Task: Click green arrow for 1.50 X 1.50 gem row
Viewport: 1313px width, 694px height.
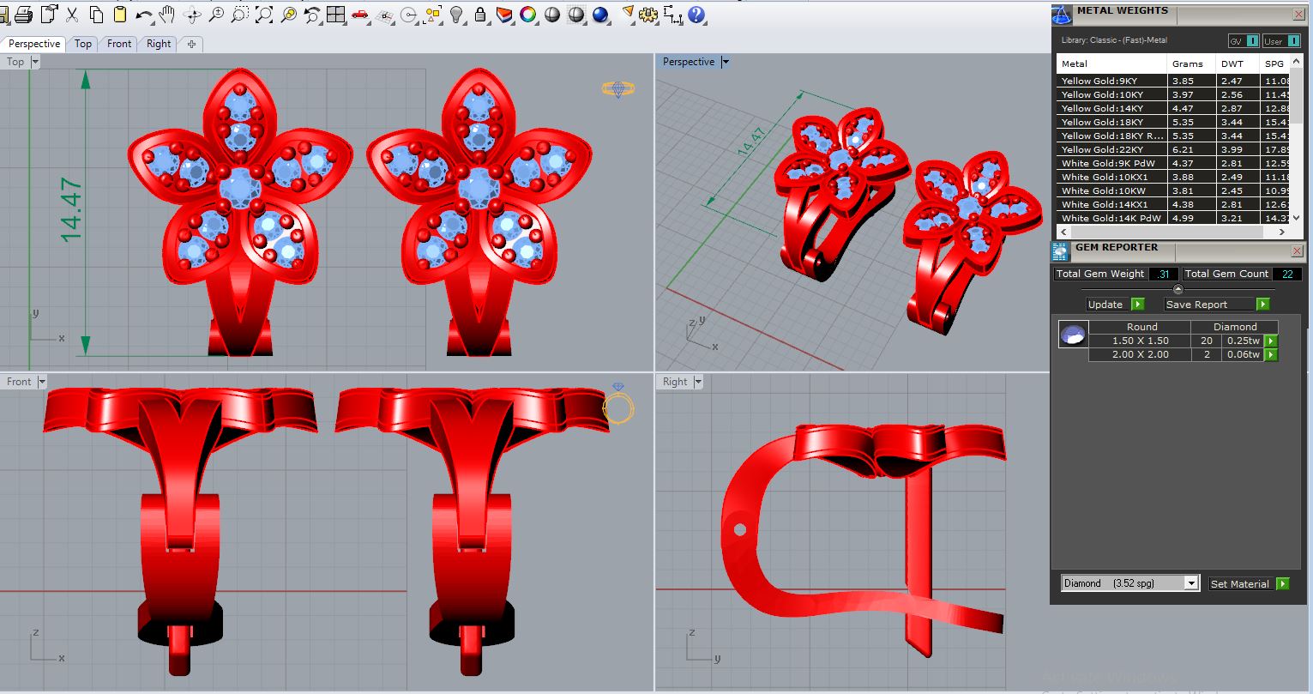Action: 1271,341
